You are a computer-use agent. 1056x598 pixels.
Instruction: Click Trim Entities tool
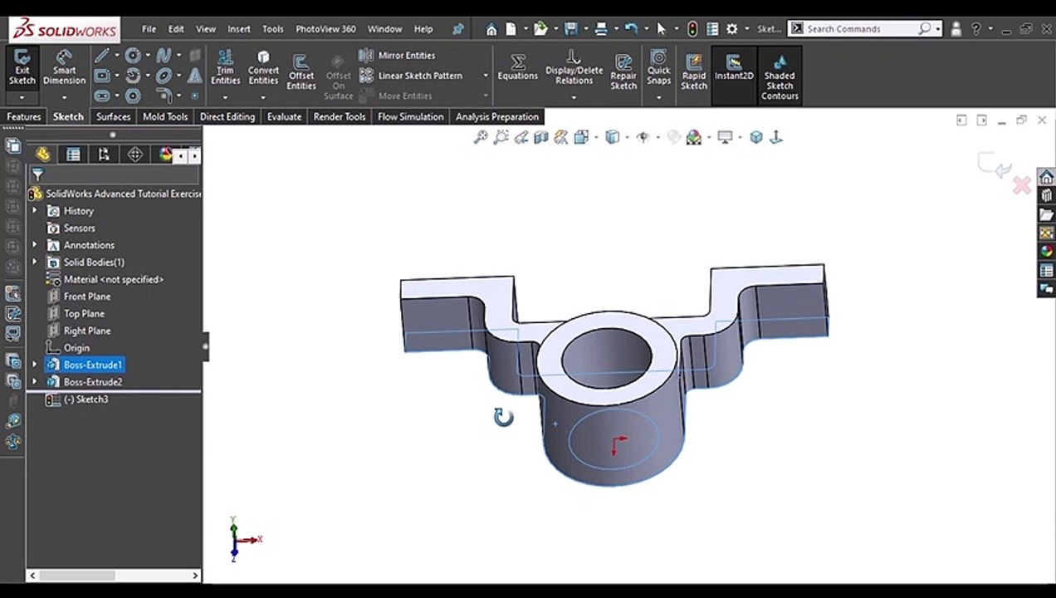click(x=225, y=67)
